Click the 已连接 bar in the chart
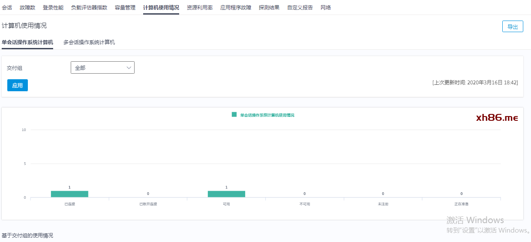 point(69,194)
